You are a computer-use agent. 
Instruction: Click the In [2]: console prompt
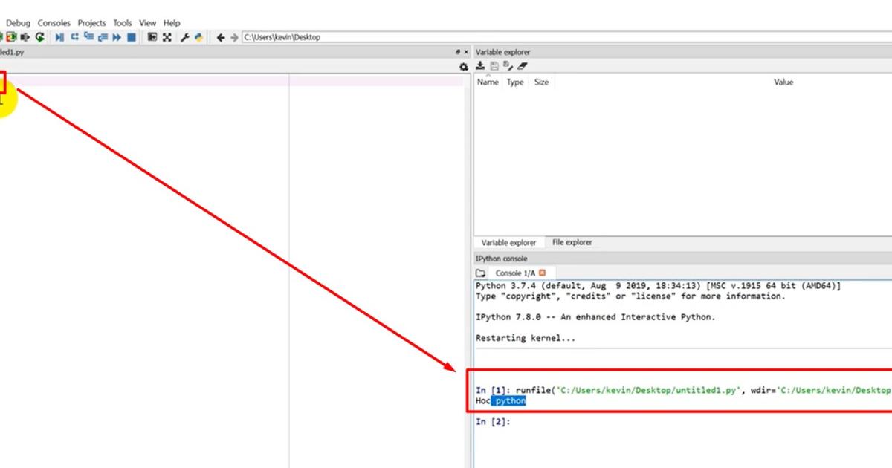coord(493,422)
